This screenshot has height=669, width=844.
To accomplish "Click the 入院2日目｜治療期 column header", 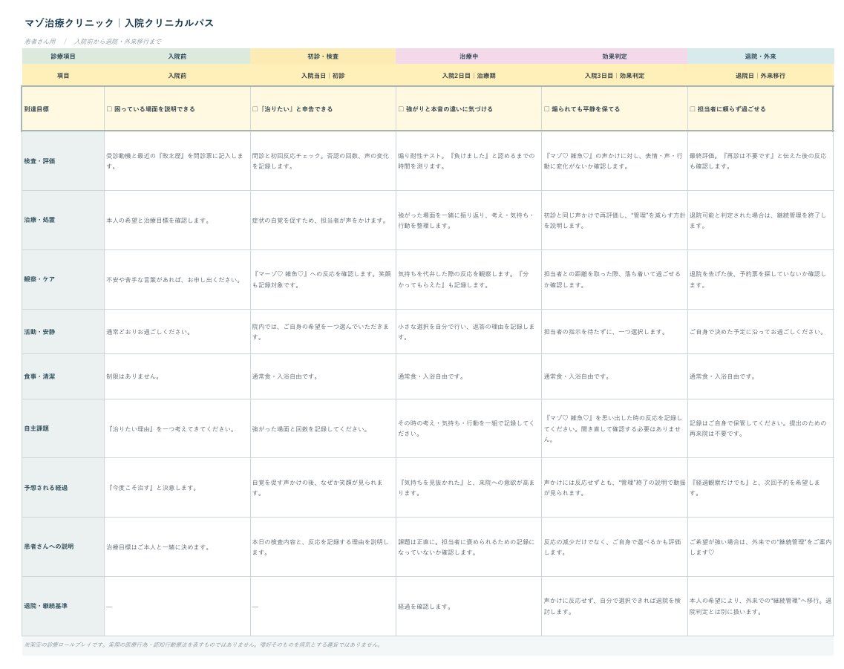I will [469, 76].
